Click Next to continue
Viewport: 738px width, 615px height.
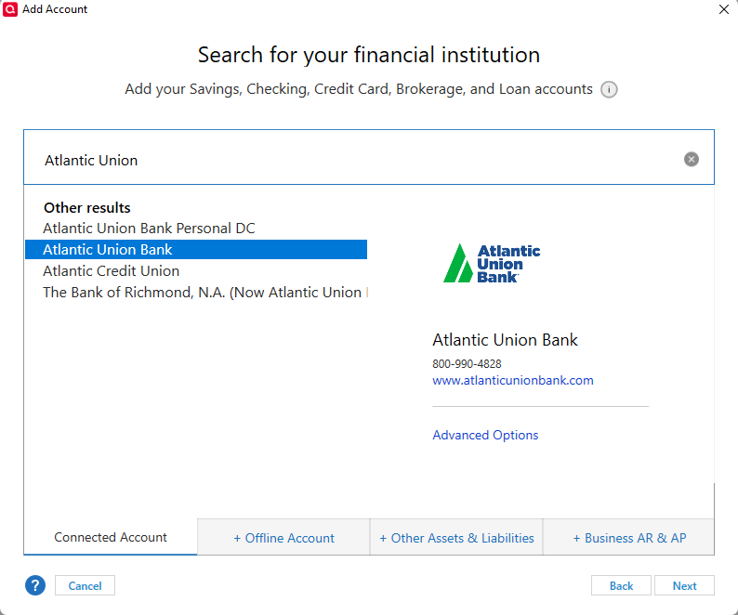(x=684, y=585)
